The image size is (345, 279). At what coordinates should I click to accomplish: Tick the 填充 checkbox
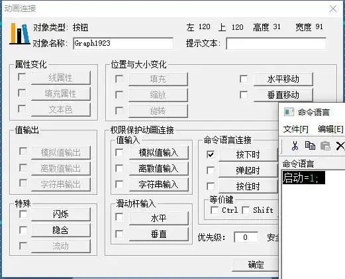119,79
